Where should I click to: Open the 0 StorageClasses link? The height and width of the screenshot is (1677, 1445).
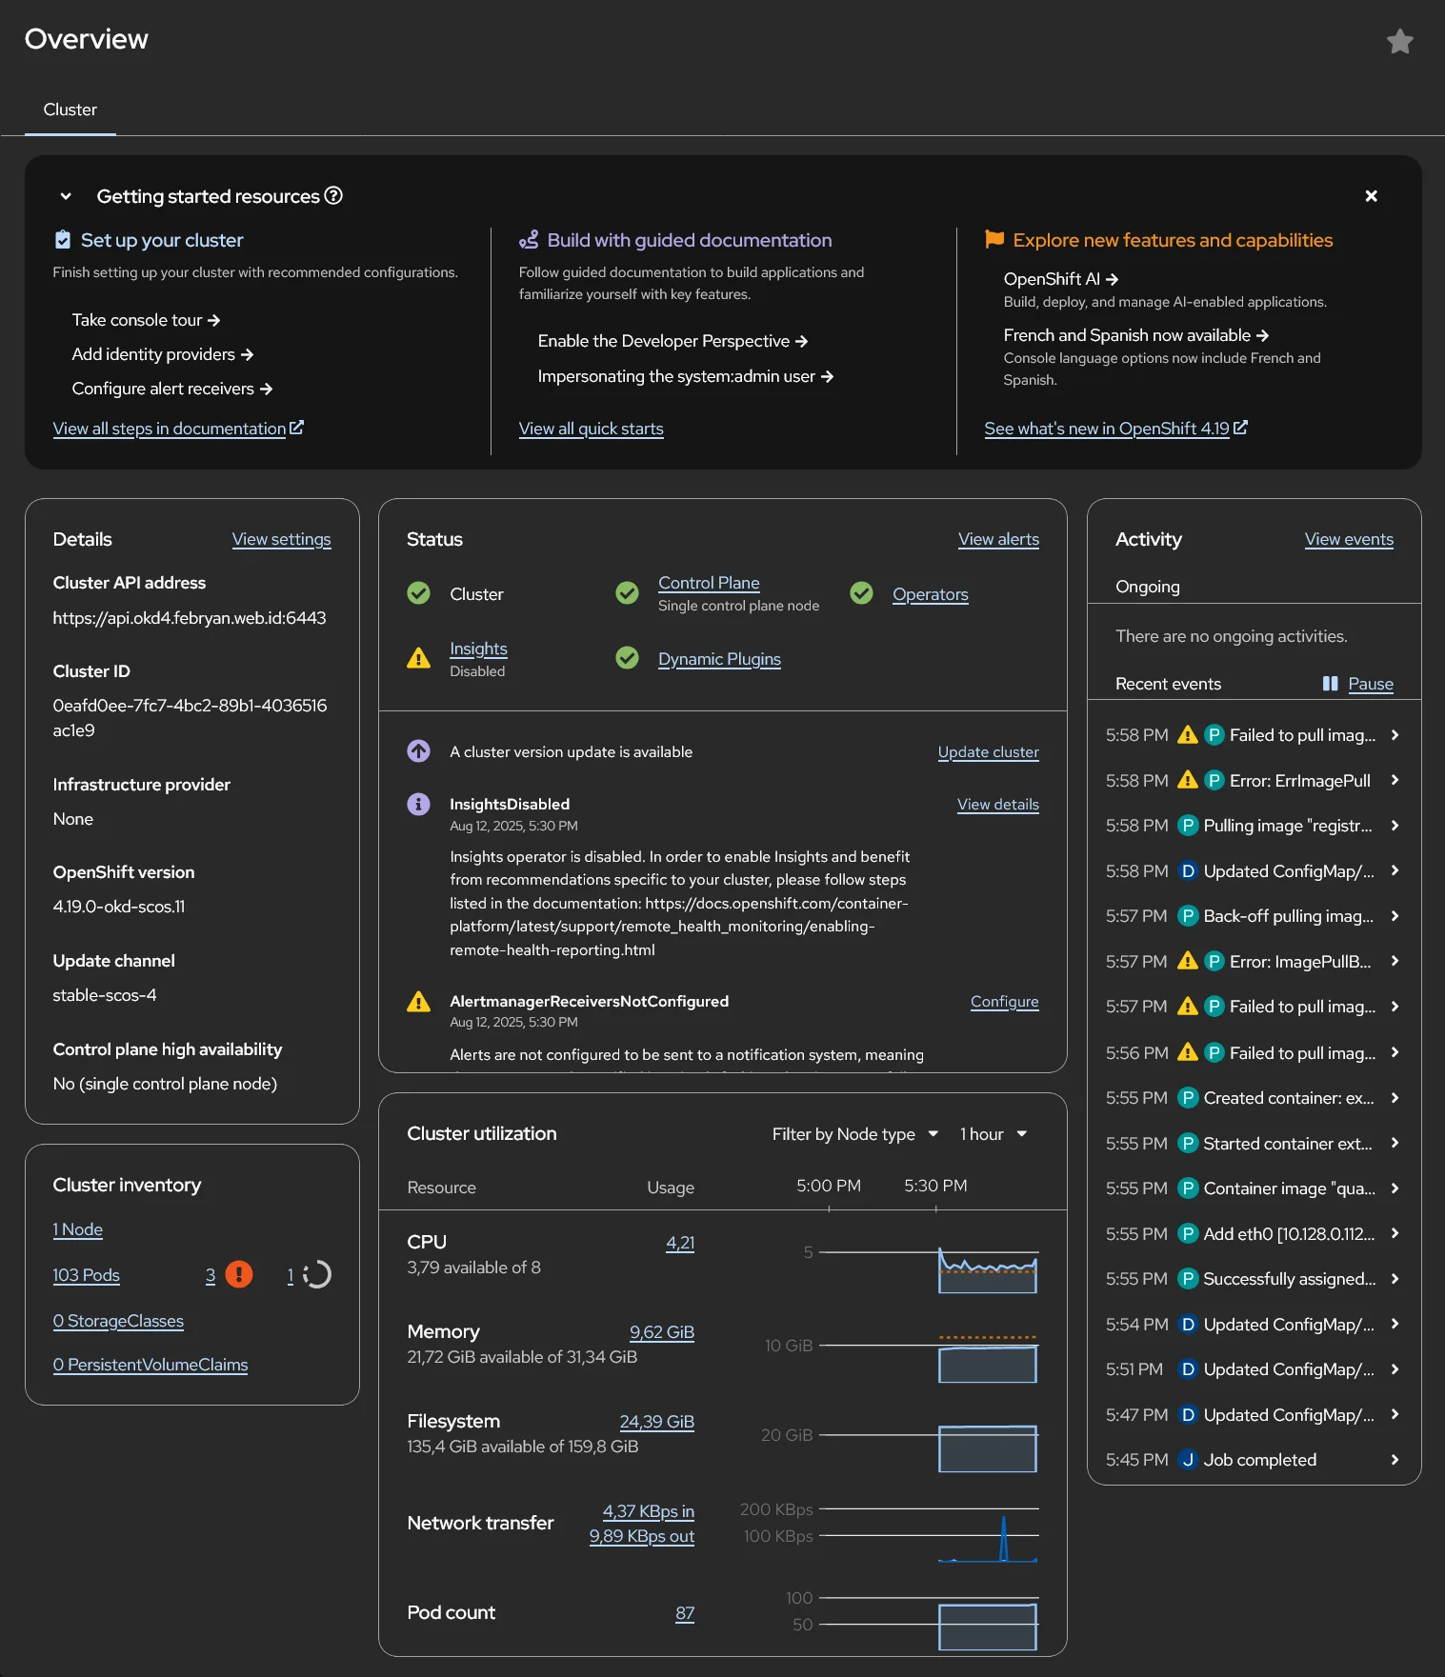pyautogui.click(x=118, y=1321)
